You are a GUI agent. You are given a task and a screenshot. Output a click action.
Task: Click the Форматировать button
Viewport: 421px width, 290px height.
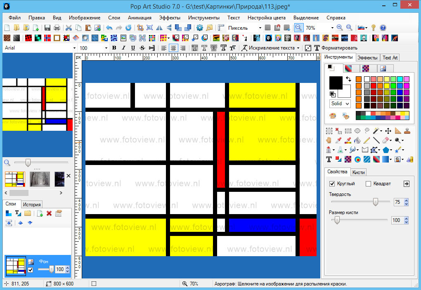(x=335, y=48)
